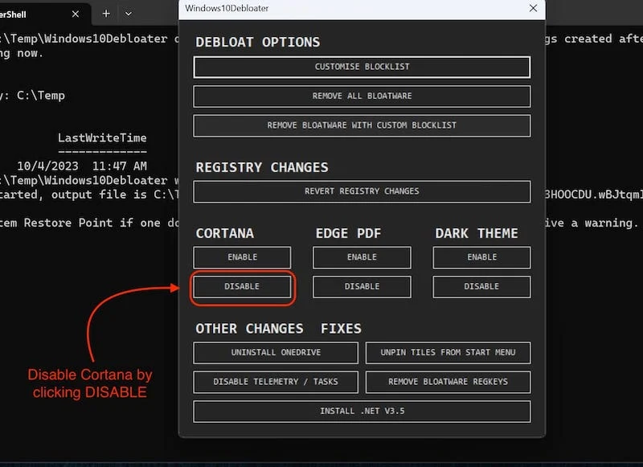
Task: Choose Remove Bloatware With Custom Blocklist
Action: pyautogui.click(x=362, y=125)
